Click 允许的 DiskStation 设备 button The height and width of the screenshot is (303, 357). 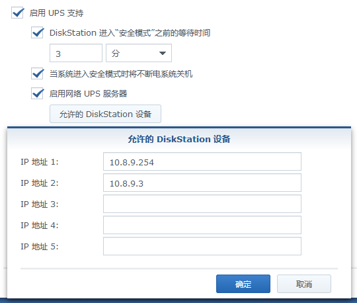coord(105,114)
